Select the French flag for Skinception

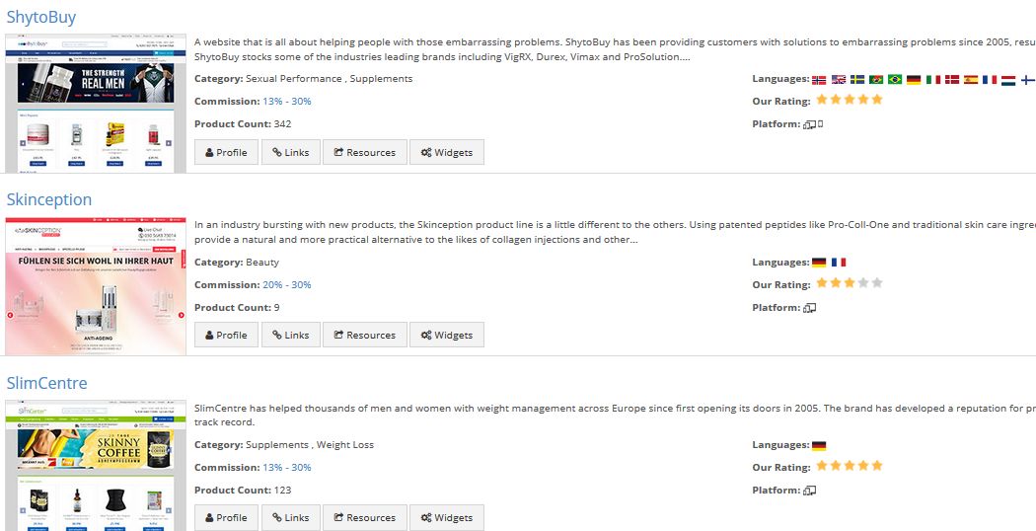838,263
